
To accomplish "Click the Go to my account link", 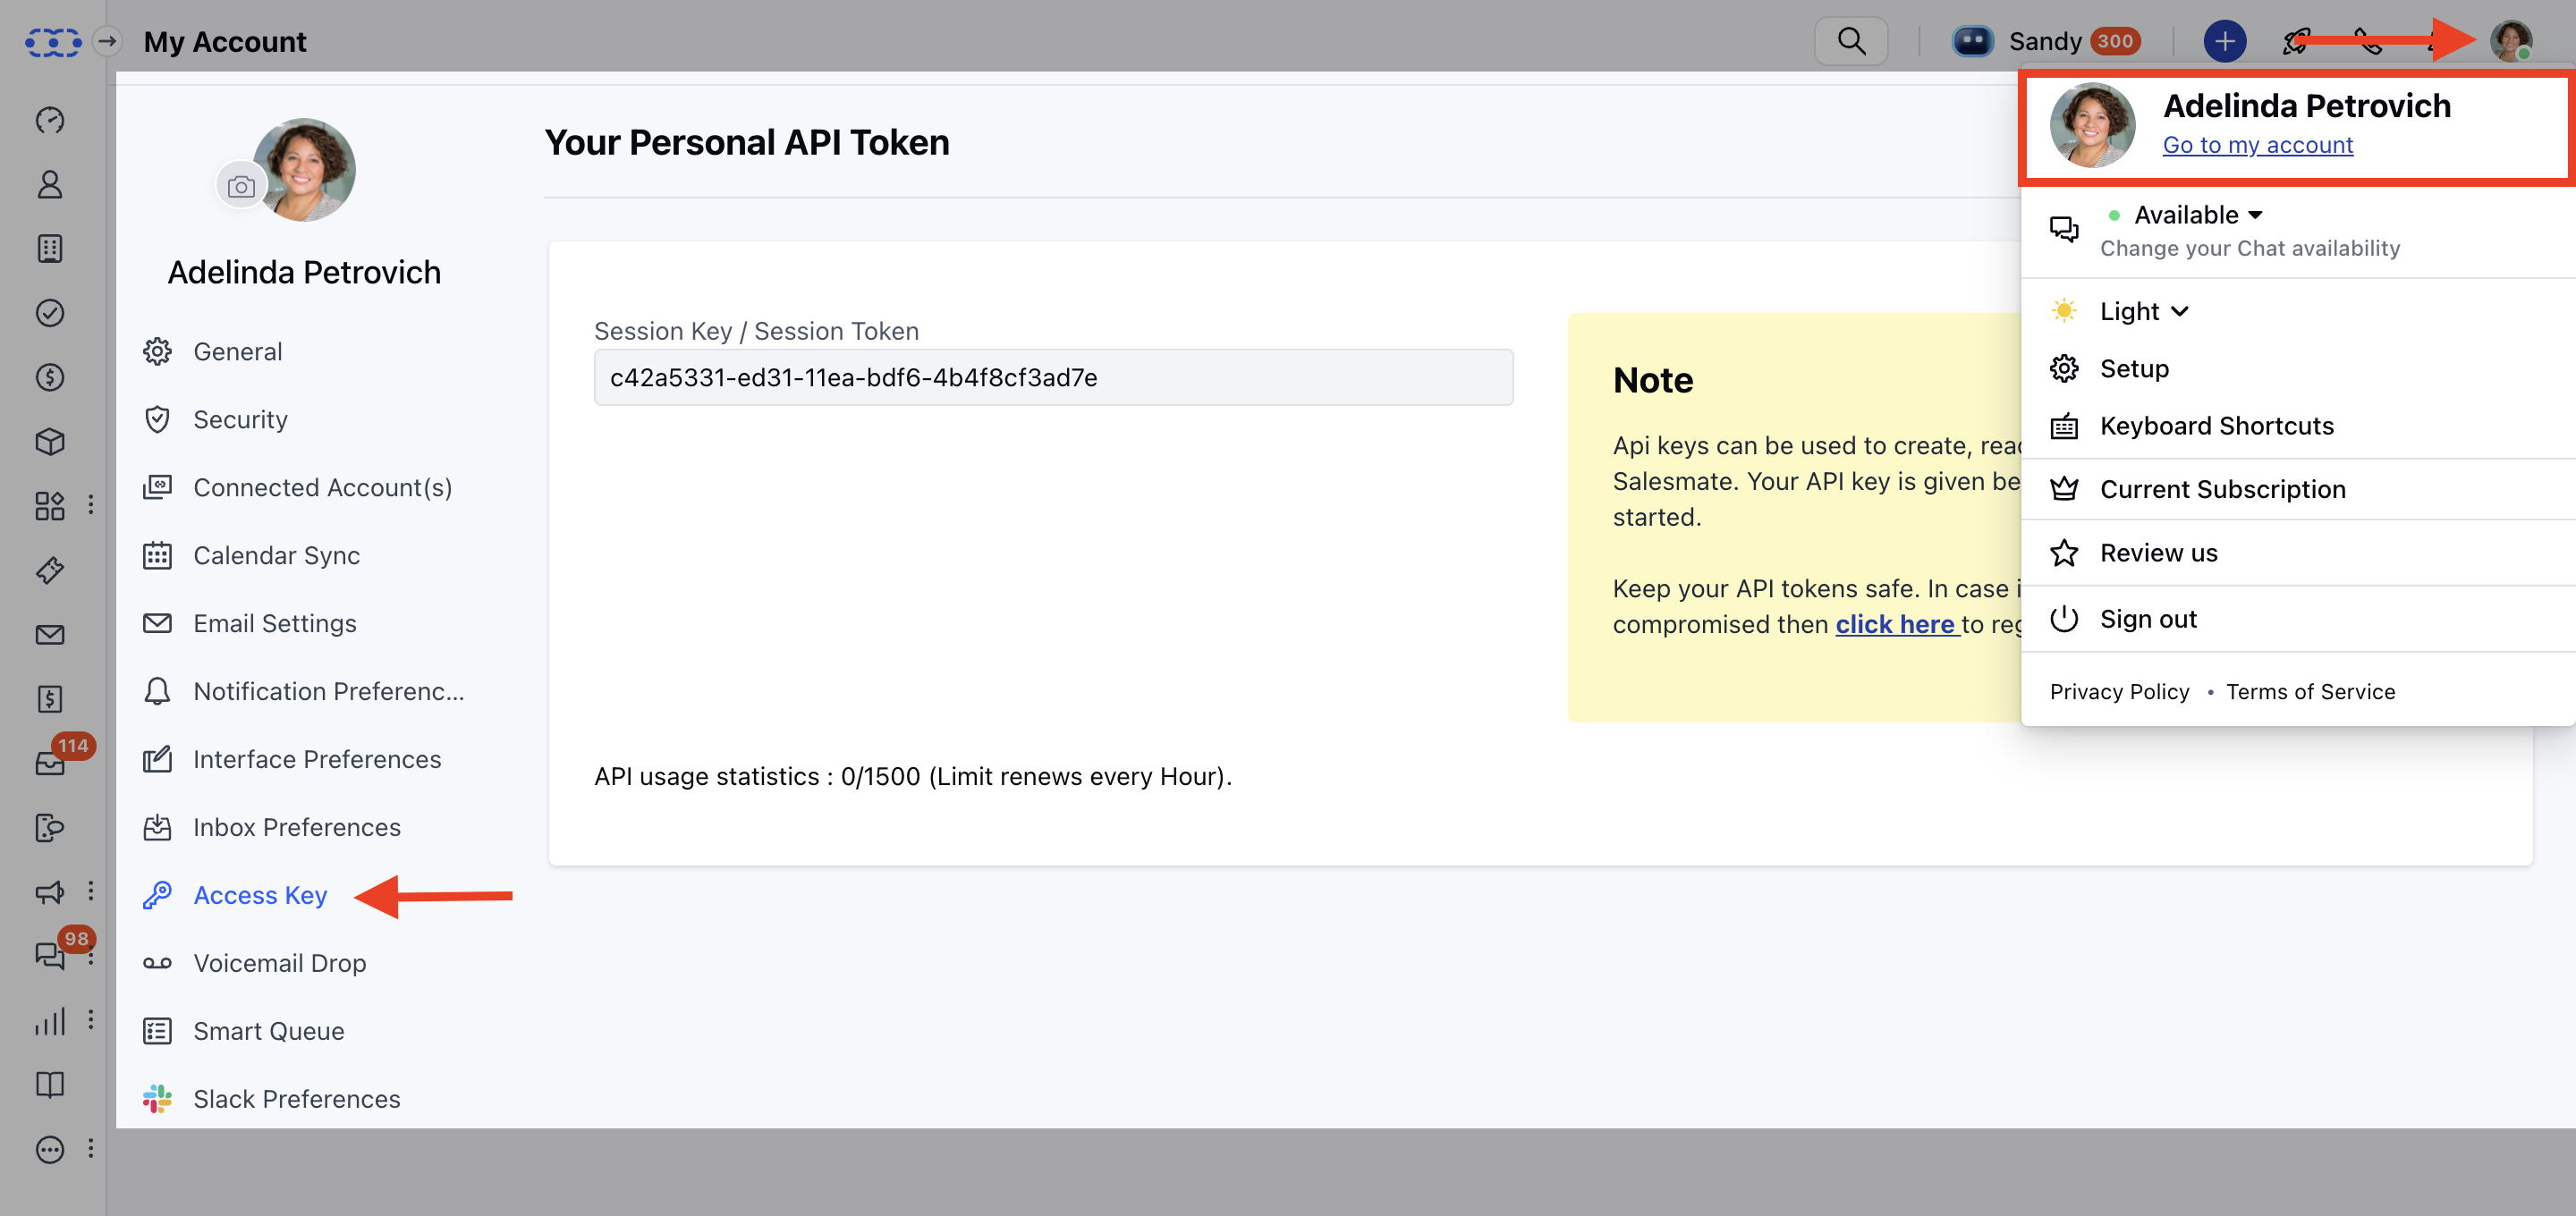I will pyautogui.click(x=2257, y=145).
